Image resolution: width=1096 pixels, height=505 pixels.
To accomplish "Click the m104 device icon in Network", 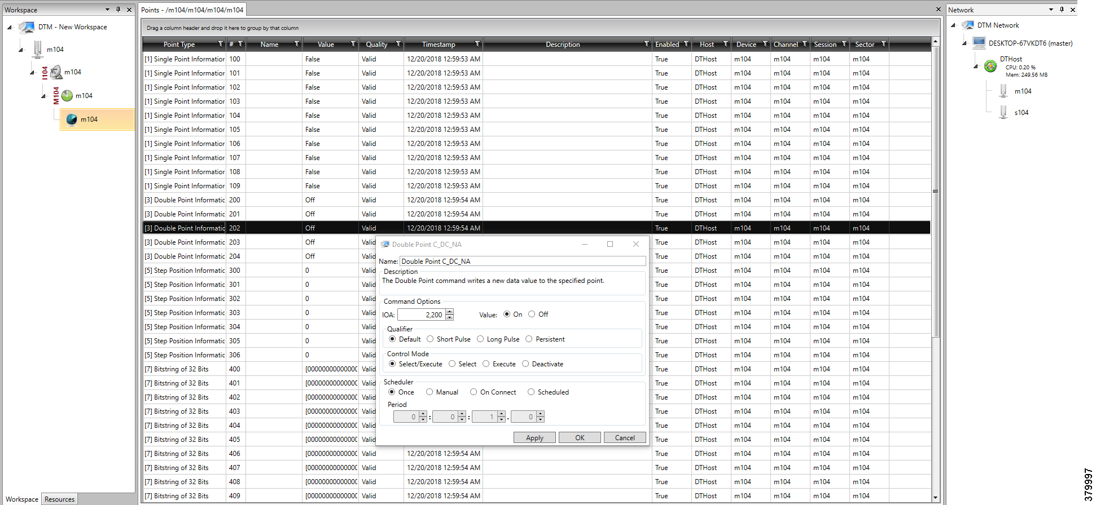I will coord(1003,91).
